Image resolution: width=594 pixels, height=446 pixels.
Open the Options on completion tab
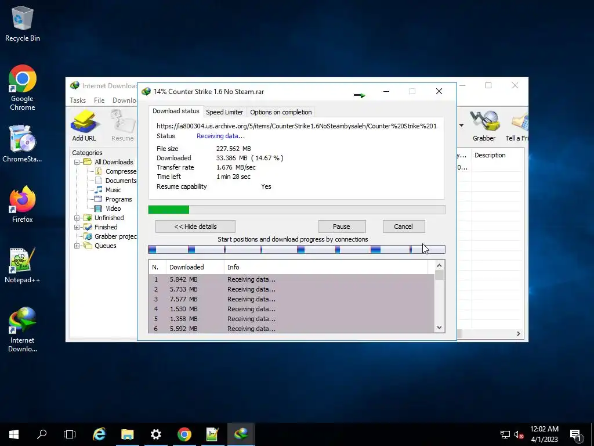pos(281,112)
